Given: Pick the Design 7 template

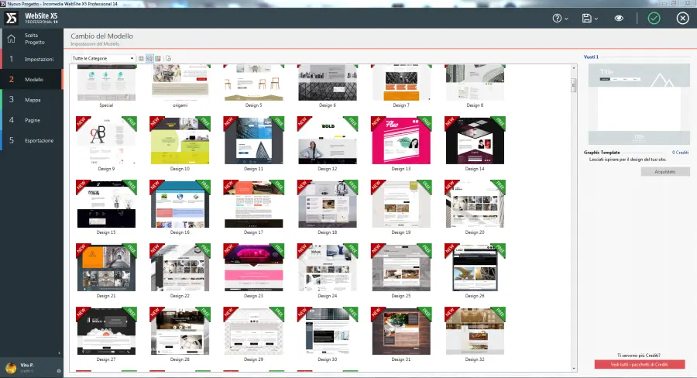Looking at the screenshot, I should pos(401,83).
